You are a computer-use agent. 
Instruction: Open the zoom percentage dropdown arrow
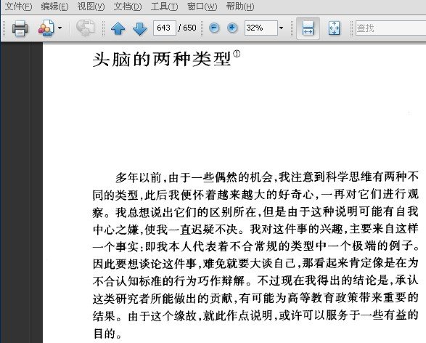281,28
